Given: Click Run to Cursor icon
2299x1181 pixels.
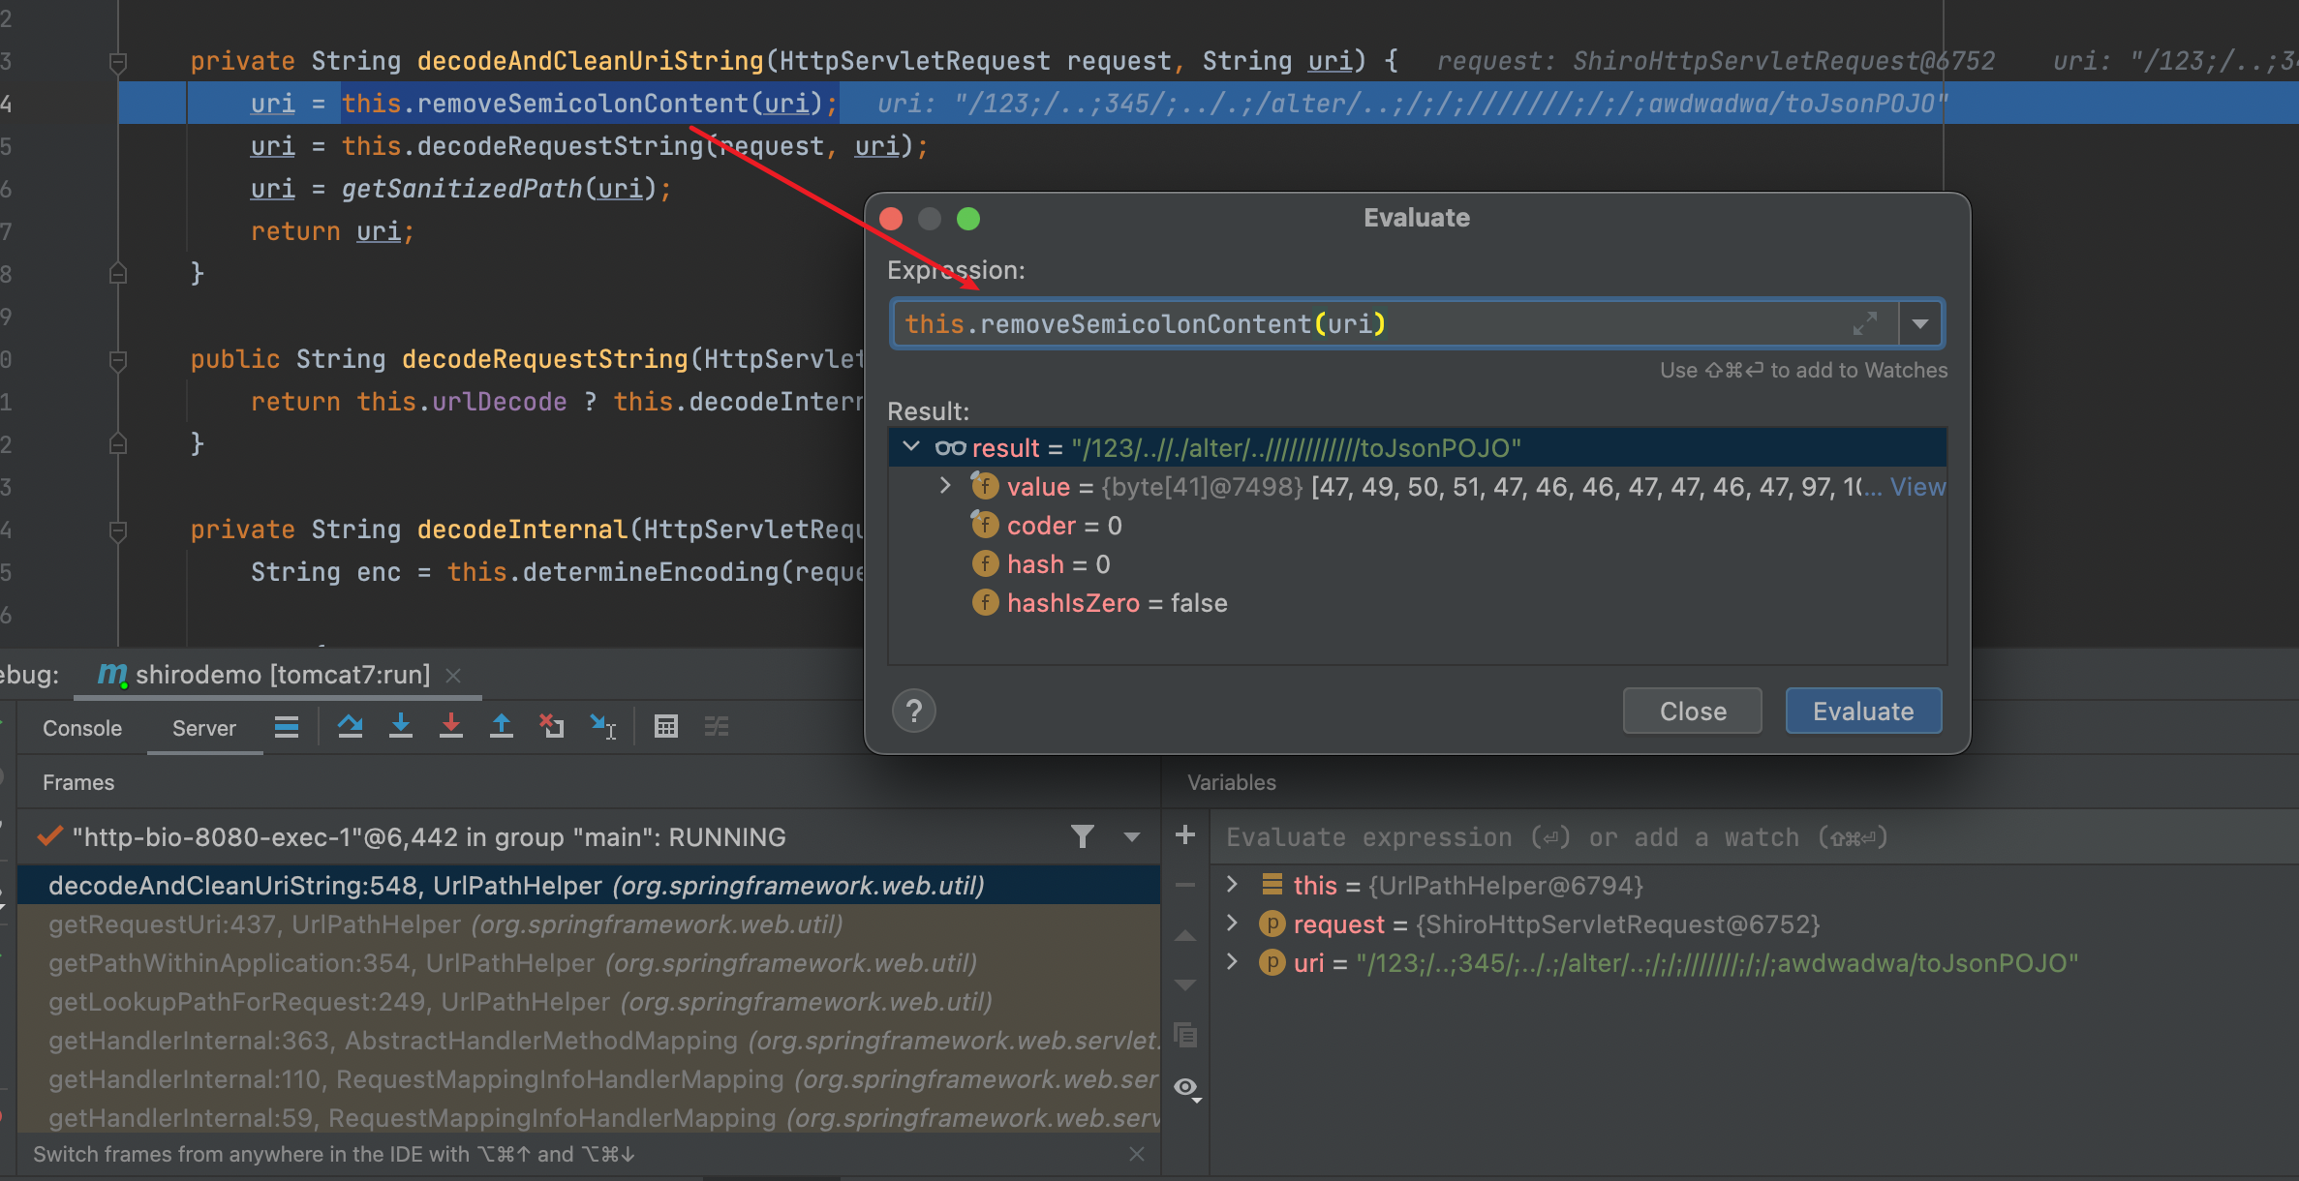Looking at the screenshot, I should click(602, 727).
